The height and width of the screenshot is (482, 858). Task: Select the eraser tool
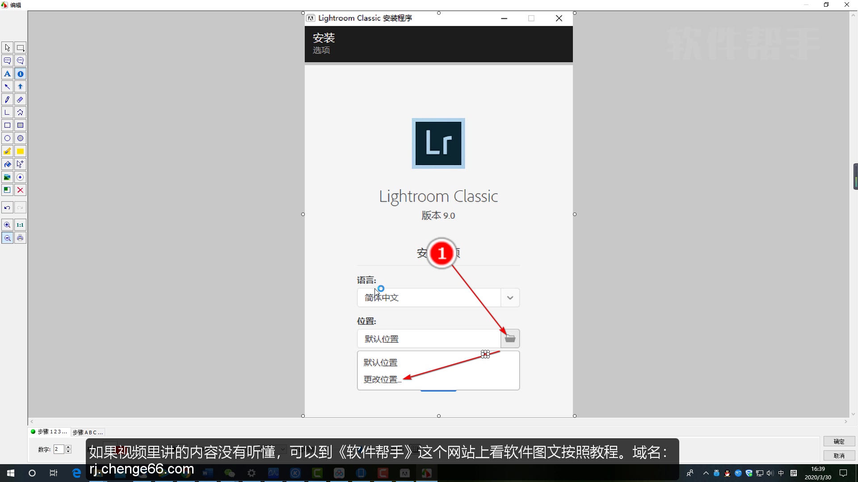click(20, 100)
